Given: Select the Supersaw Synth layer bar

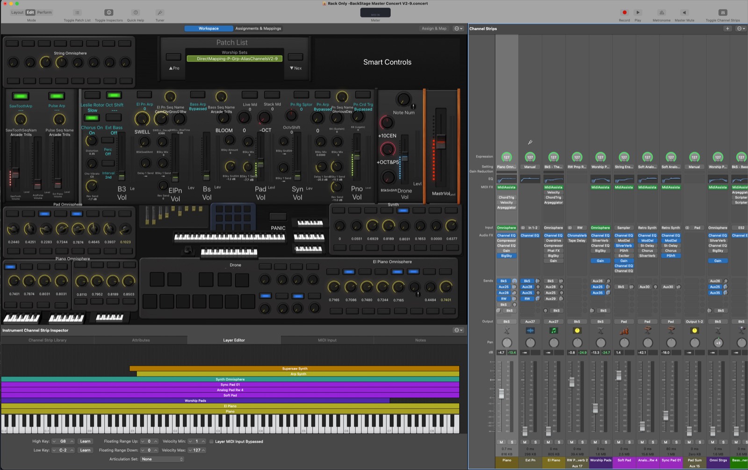Looking at the screenshot, I should (x=295, y=369).
